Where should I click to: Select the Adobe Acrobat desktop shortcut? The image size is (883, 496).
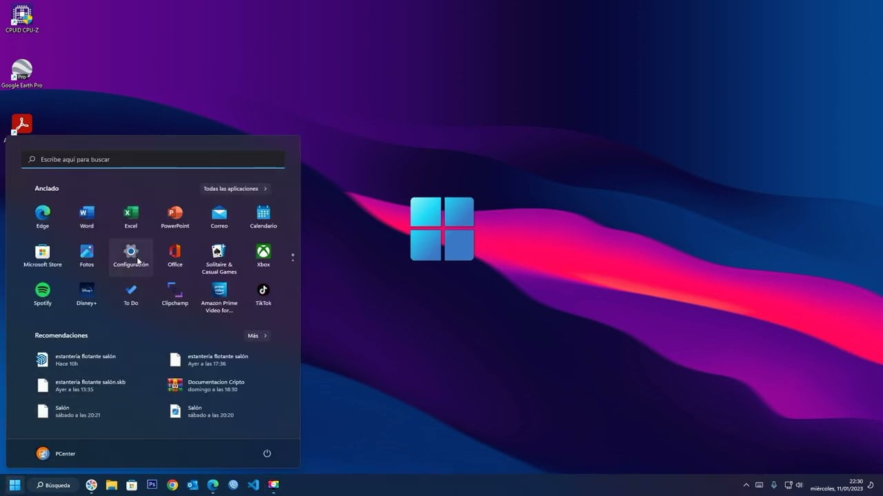(x=21, y=125)
